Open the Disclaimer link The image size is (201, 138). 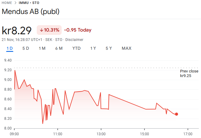(x=74, y=40)
